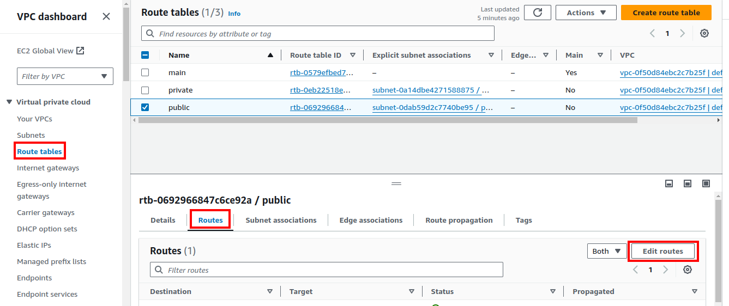The image size is (729, 306).
Task: Switch to the Subnet associations tab
Action: [281, 220]
